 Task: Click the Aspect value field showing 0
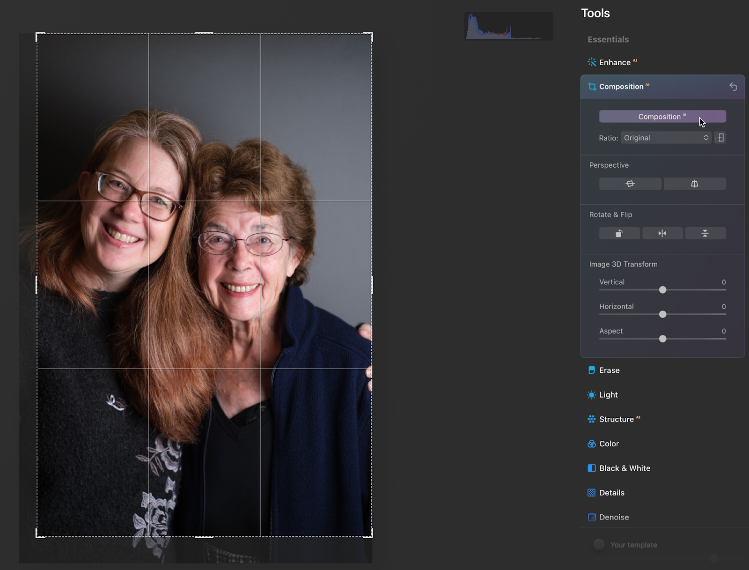click(x=724, y=331)
